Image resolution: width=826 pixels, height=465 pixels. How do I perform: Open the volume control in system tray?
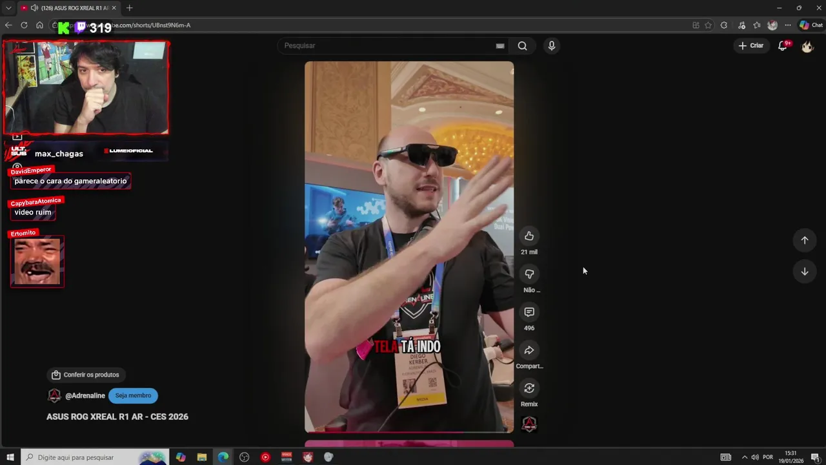[755, 457]
